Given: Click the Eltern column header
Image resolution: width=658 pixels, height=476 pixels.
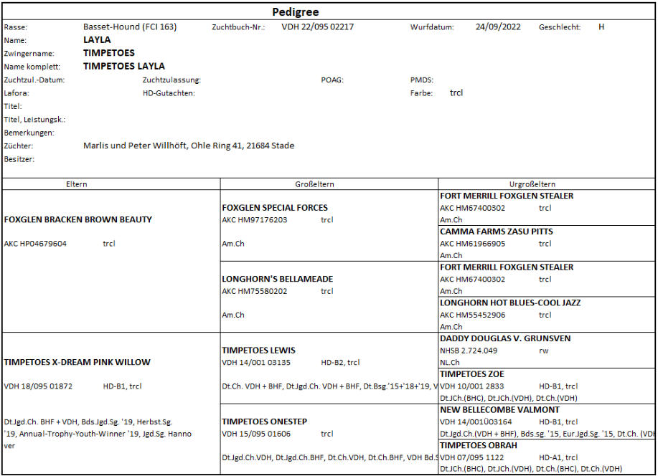Looking at the screenshot, I should [76, 184].
